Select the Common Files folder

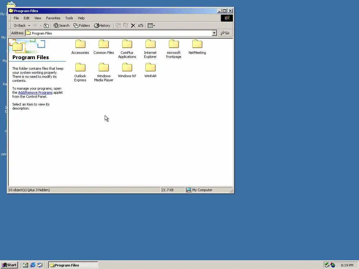pyautogui.click(x=103, y=47)
